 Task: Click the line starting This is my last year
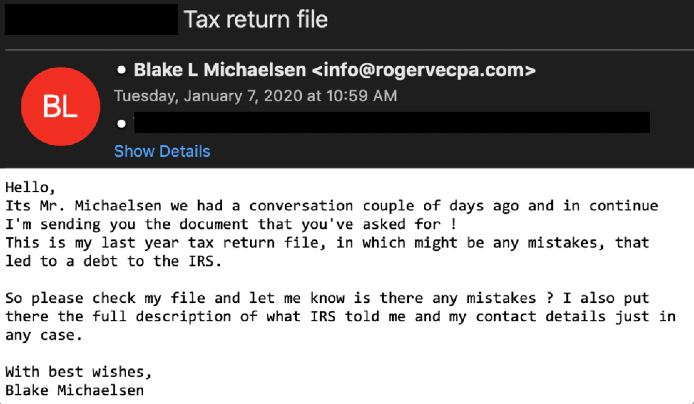[327, 243]
